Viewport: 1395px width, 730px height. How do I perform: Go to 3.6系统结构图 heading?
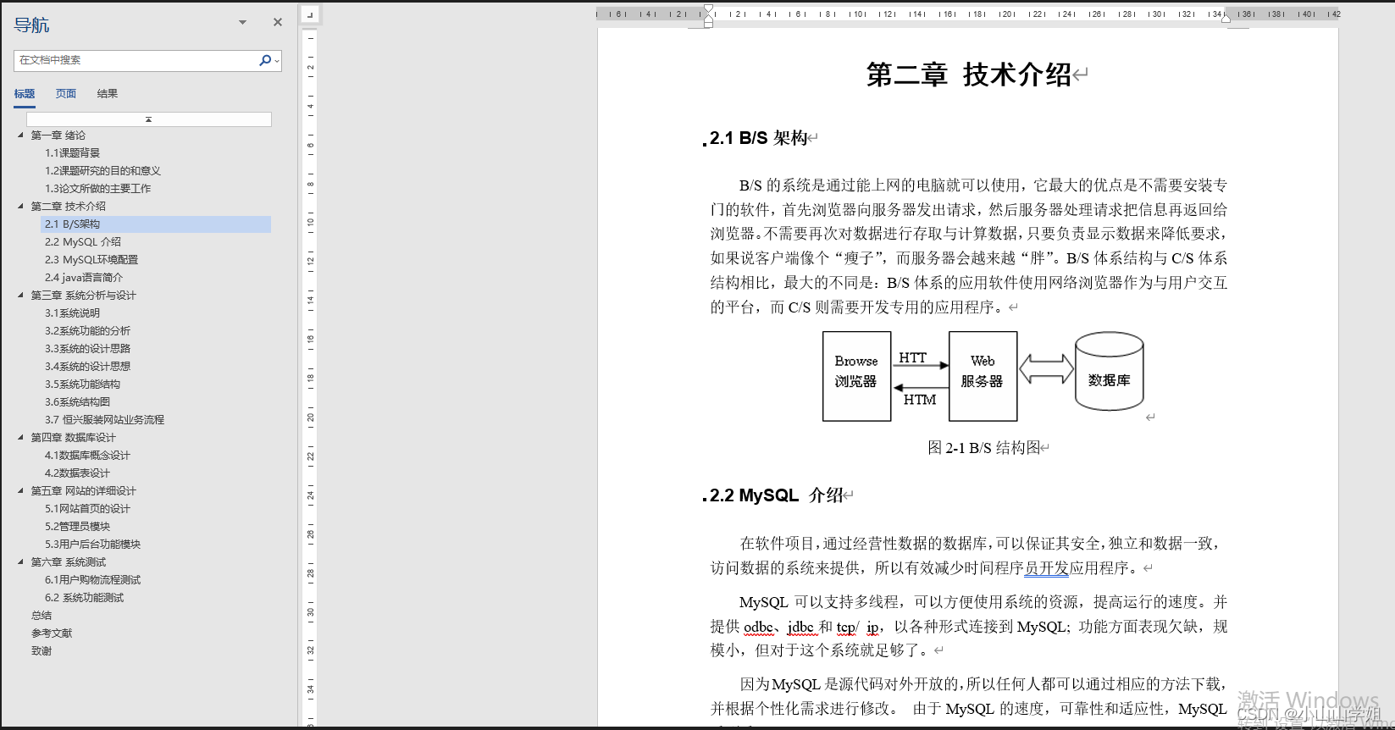[77, 402]
